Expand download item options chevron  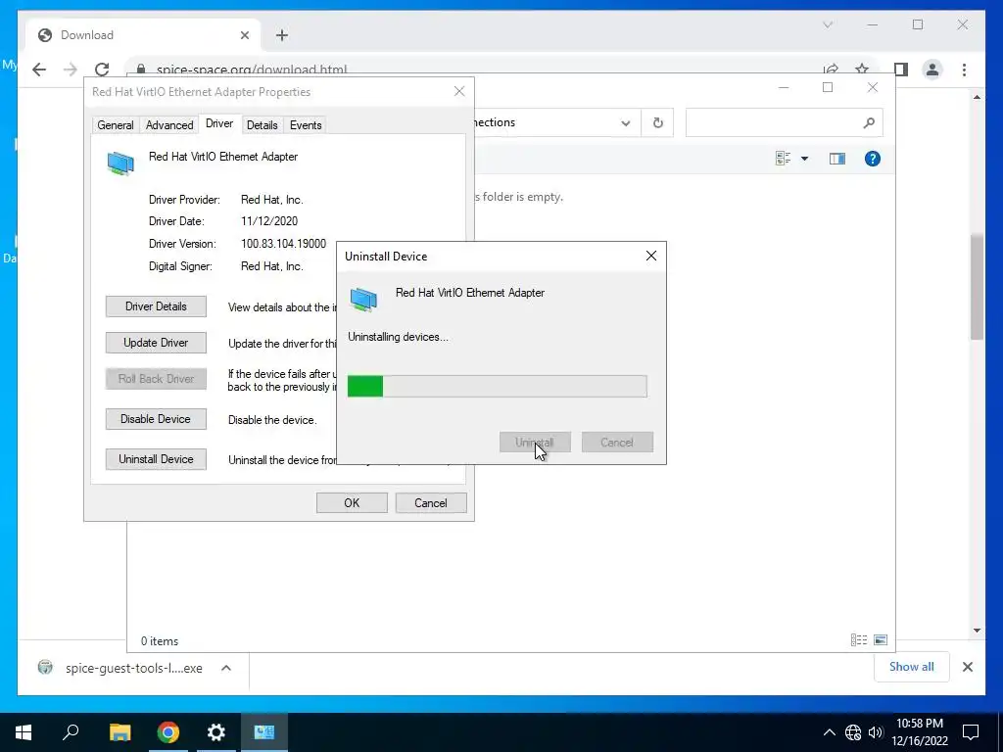pyautogui.click(x=226, y=668)
